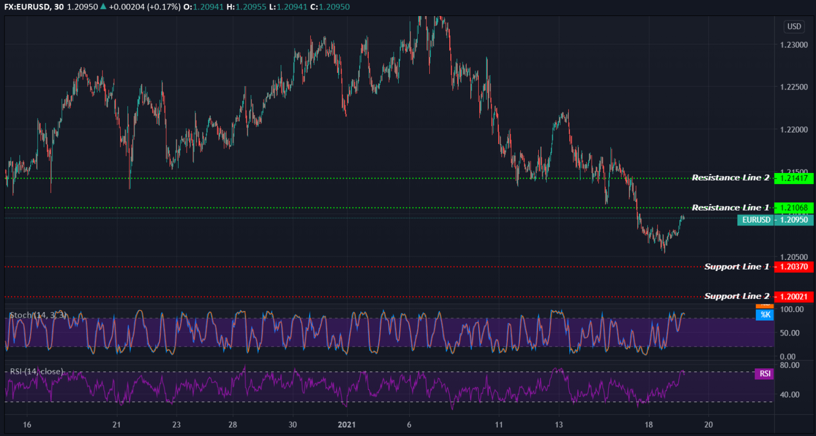This screenshot has height=436, width=816.
Task: Click the 1.20021 red price tag
Action: (794, 296)
